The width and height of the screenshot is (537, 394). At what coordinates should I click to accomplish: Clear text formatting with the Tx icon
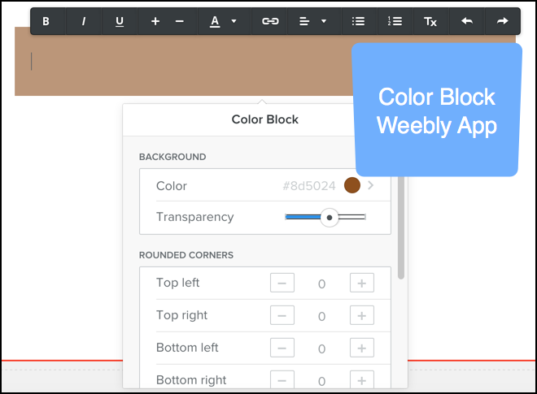430,21
